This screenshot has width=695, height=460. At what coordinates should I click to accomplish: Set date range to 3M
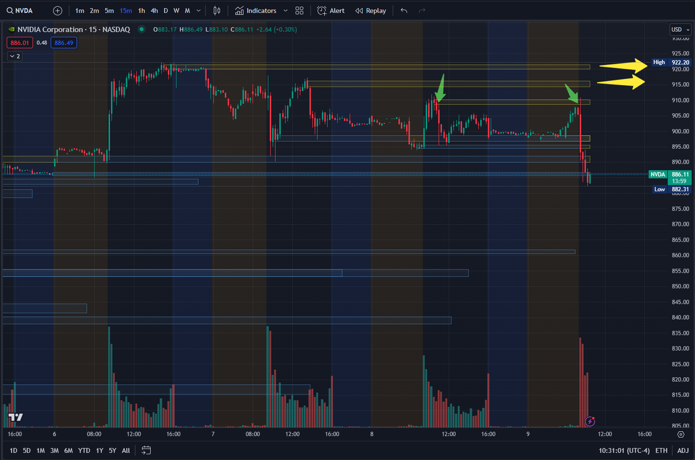54,450
